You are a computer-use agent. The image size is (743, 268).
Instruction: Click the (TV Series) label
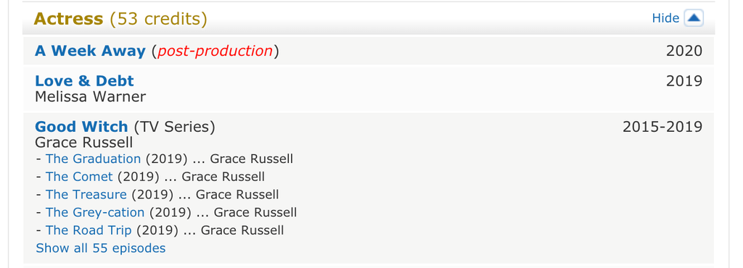coord(174,127)
